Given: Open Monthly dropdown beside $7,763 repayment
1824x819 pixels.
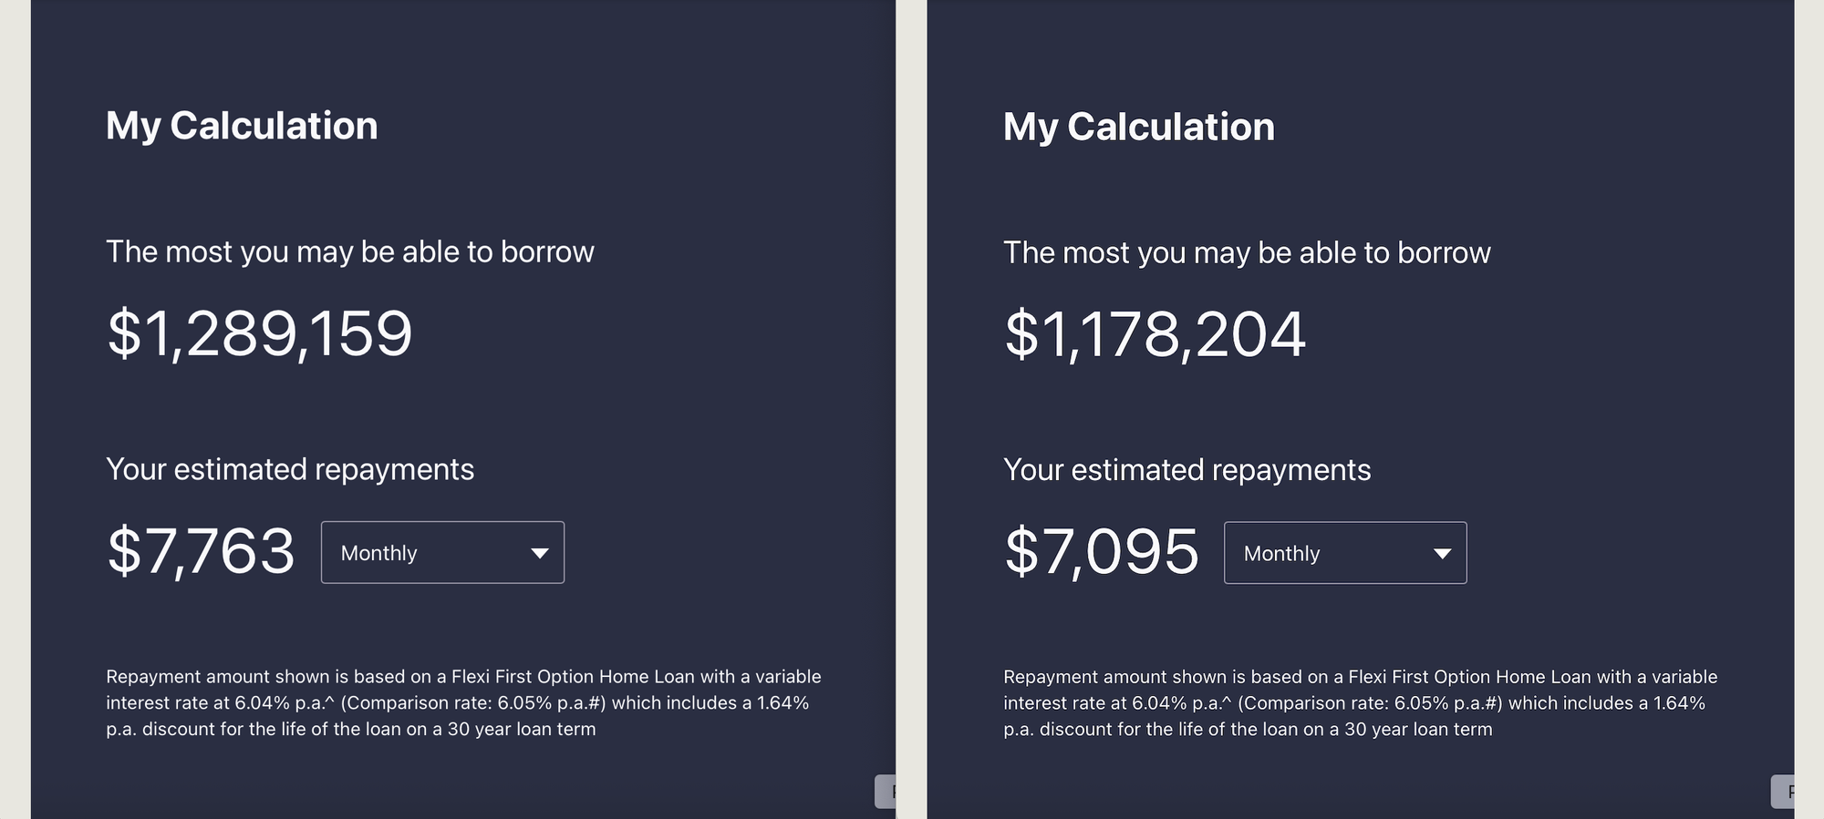Looking at the screenshot, I should coord(442,552).
